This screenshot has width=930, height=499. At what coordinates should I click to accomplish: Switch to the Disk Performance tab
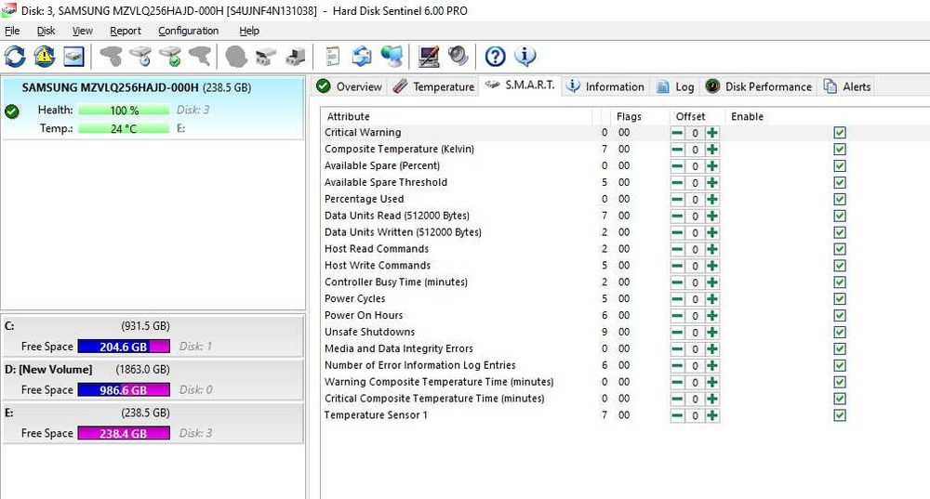pyautogui.click(x=759, y=86)
